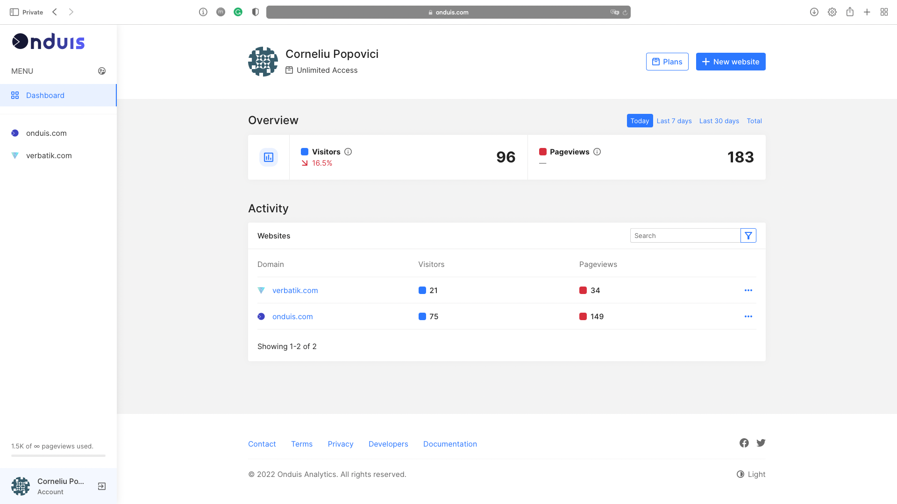Click the onduis.com address bar

click(x=448, y=12)
